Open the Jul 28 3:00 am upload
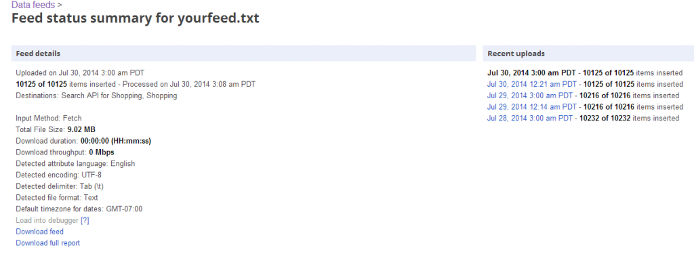The height and width of the screenshot is (254, 694). [x=530, y=118]
